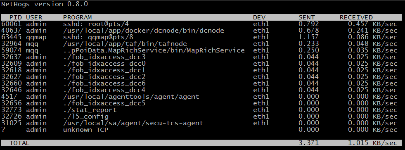The width and height of the screenshot is (405, 150).
Task: Click the DEV column header
Action: (x=259, y=17)
